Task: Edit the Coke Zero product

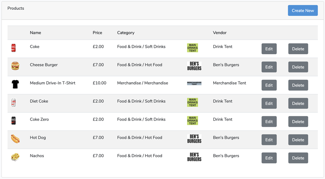Action: [x=269, y=121]
